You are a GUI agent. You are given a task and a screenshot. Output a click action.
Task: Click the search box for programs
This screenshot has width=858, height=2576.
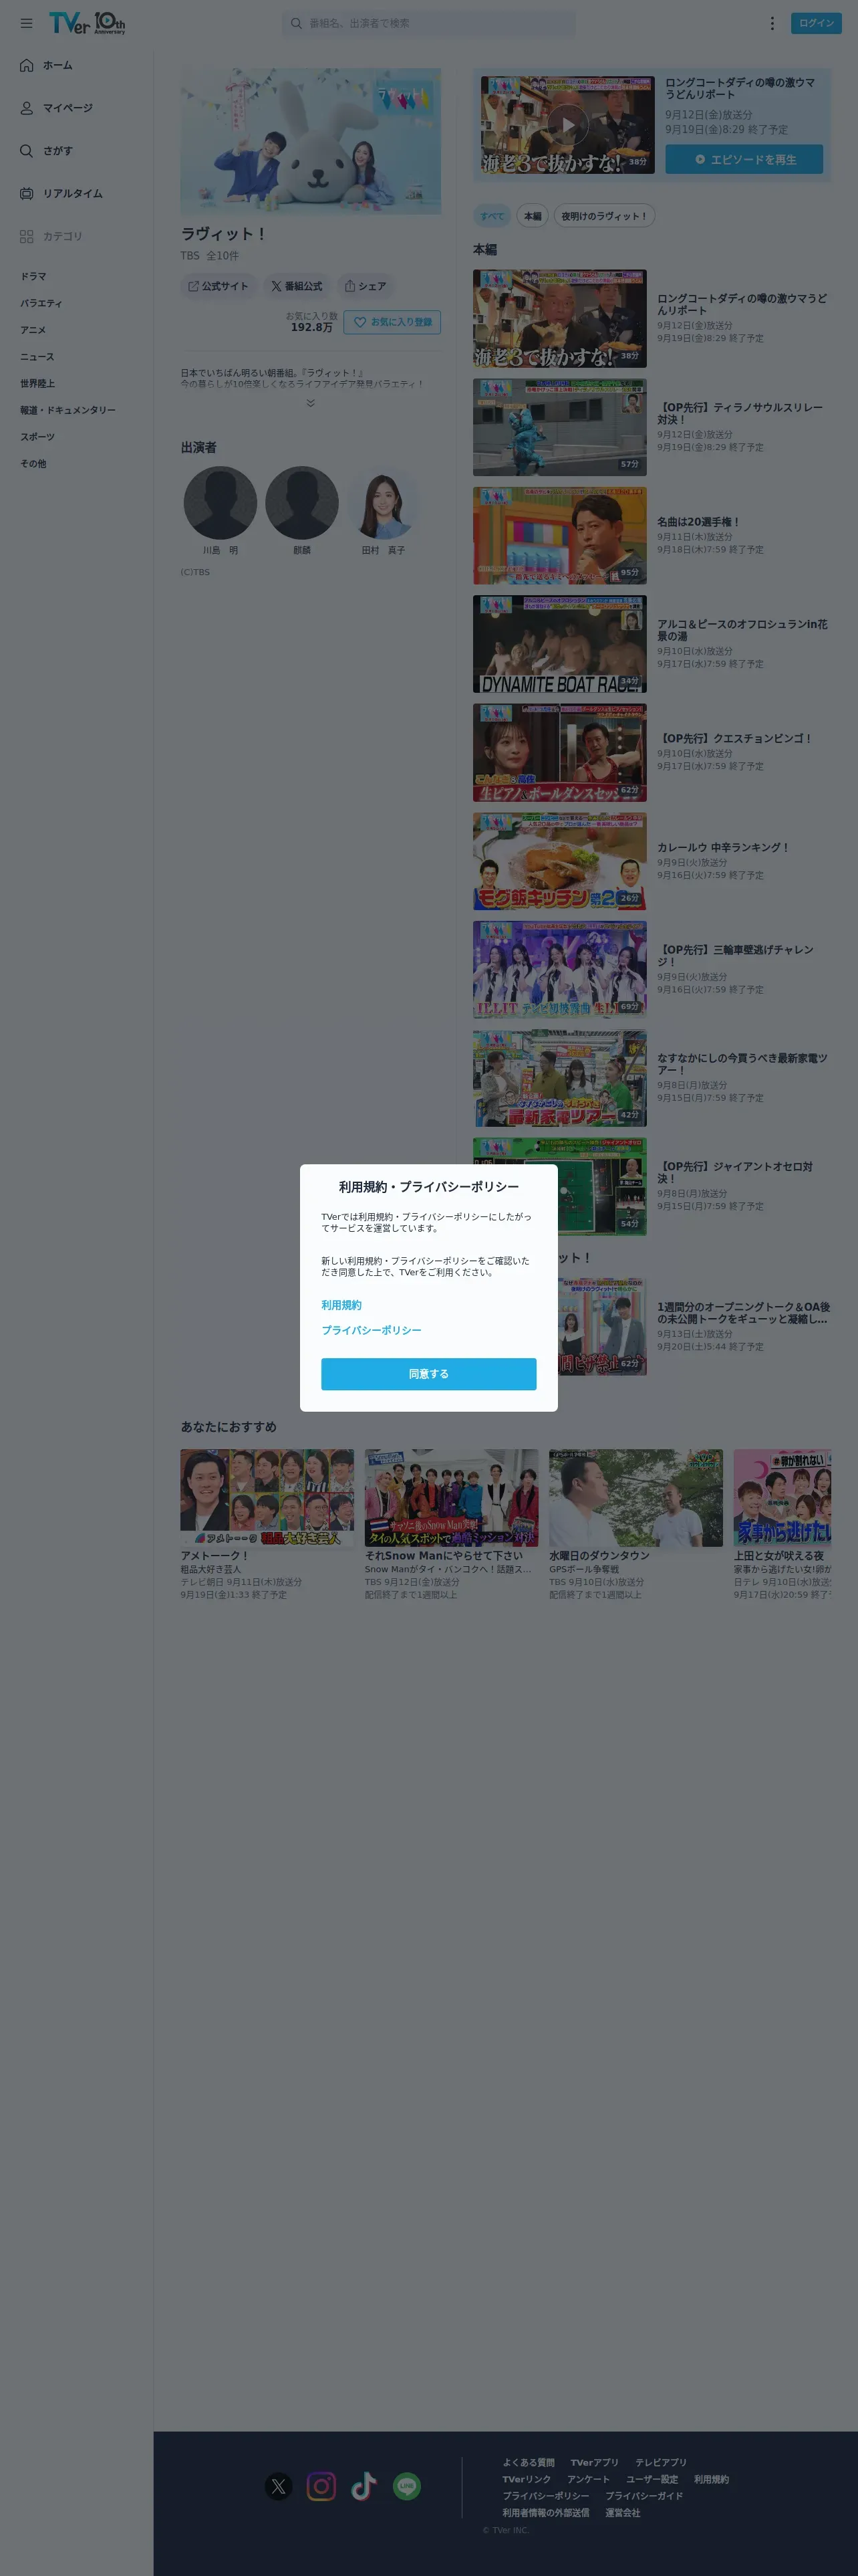coord(428,23)
